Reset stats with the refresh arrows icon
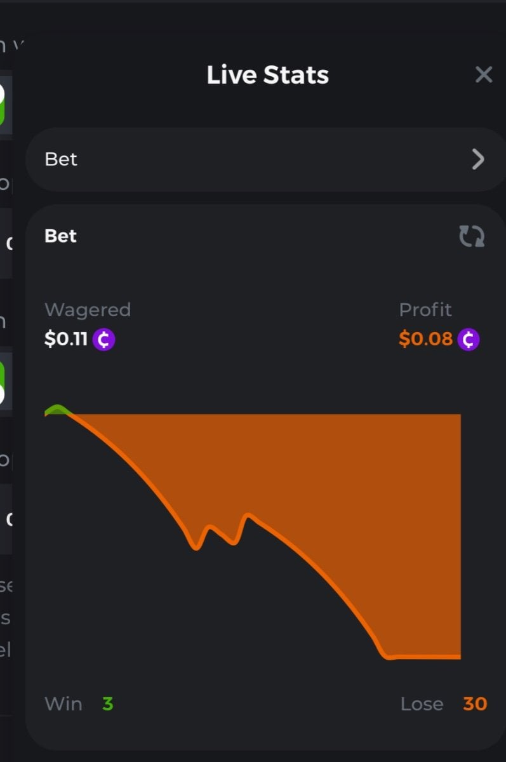 click(x=472, y=236)
